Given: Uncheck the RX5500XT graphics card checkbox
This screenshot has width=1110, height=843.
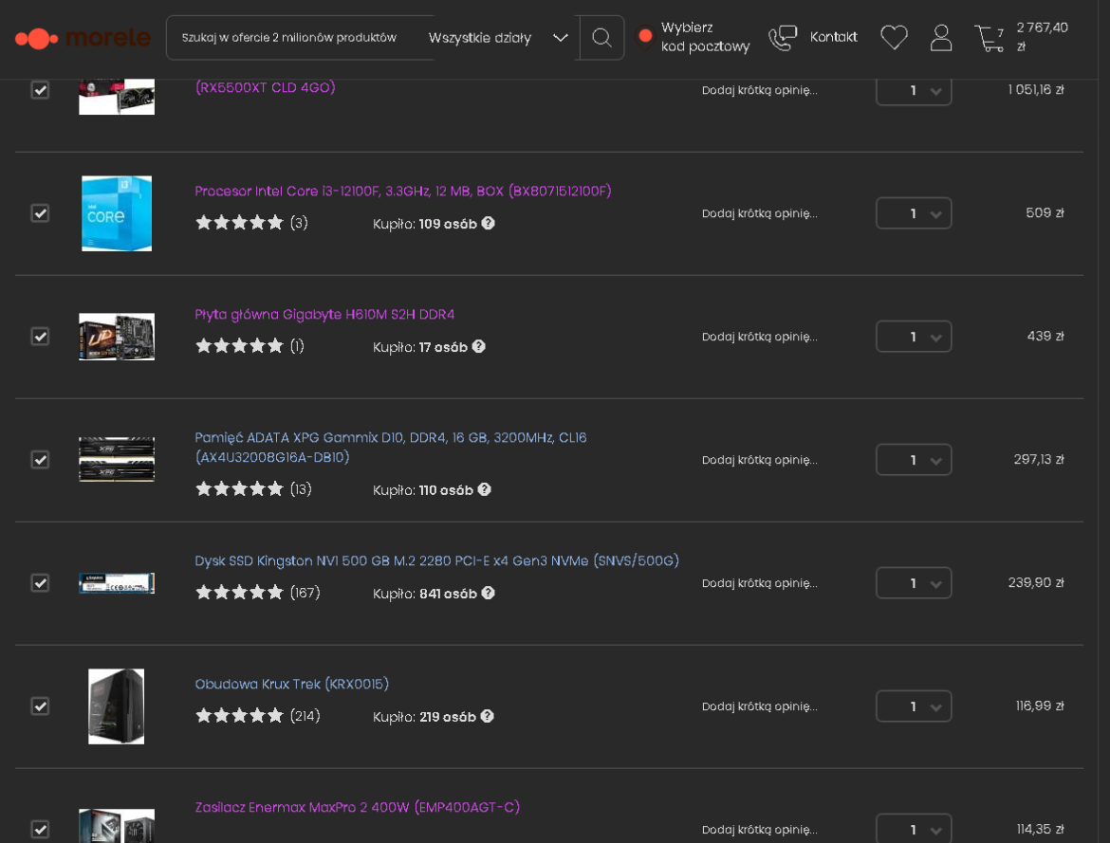Looking at the screenshot, I should (x=41, y=90).
